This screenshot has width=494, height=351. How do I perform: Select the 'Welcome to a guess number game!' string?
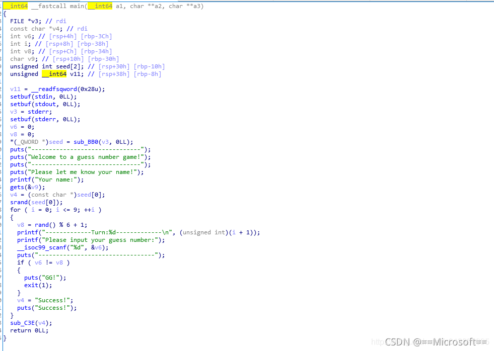tap(86, 157)
